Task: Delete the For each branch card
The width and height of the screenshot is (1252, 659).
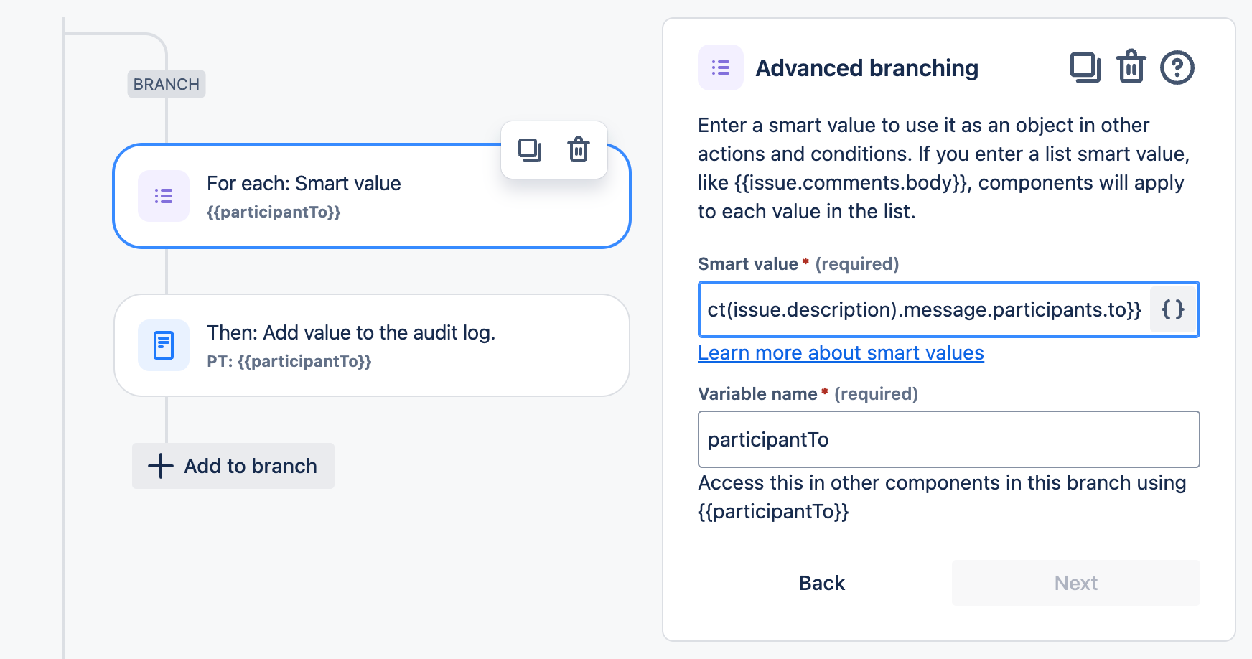Action: [579, 150]
